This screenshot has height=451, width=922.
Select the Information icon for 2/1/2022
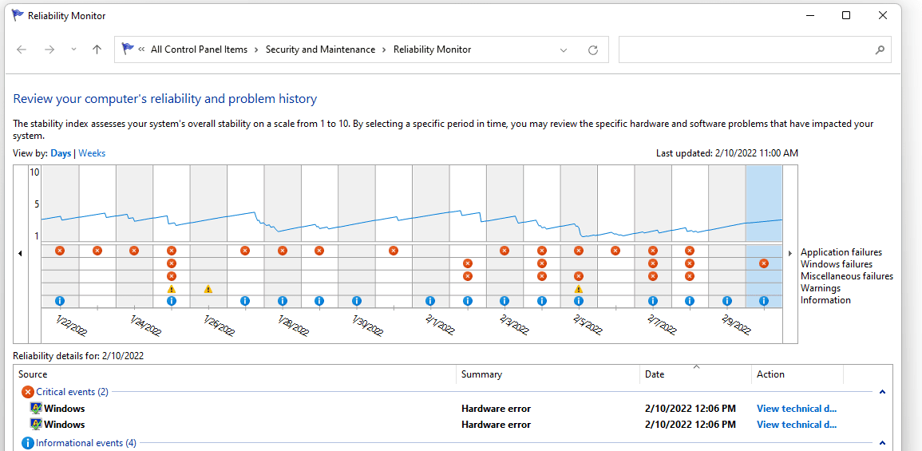[x=430, y=300]
